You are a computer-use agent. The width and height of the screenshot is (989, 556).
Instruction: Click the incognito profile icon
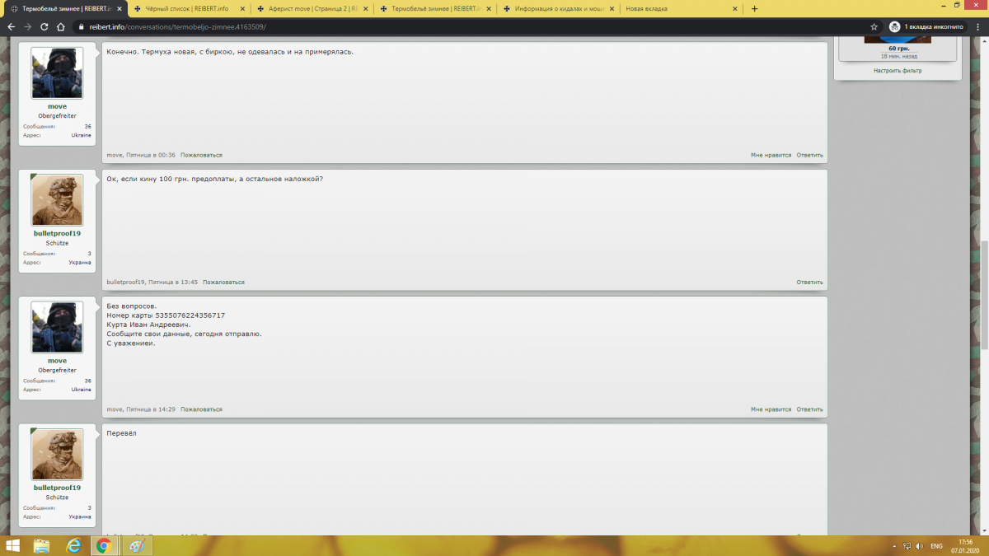coord(895,26)
